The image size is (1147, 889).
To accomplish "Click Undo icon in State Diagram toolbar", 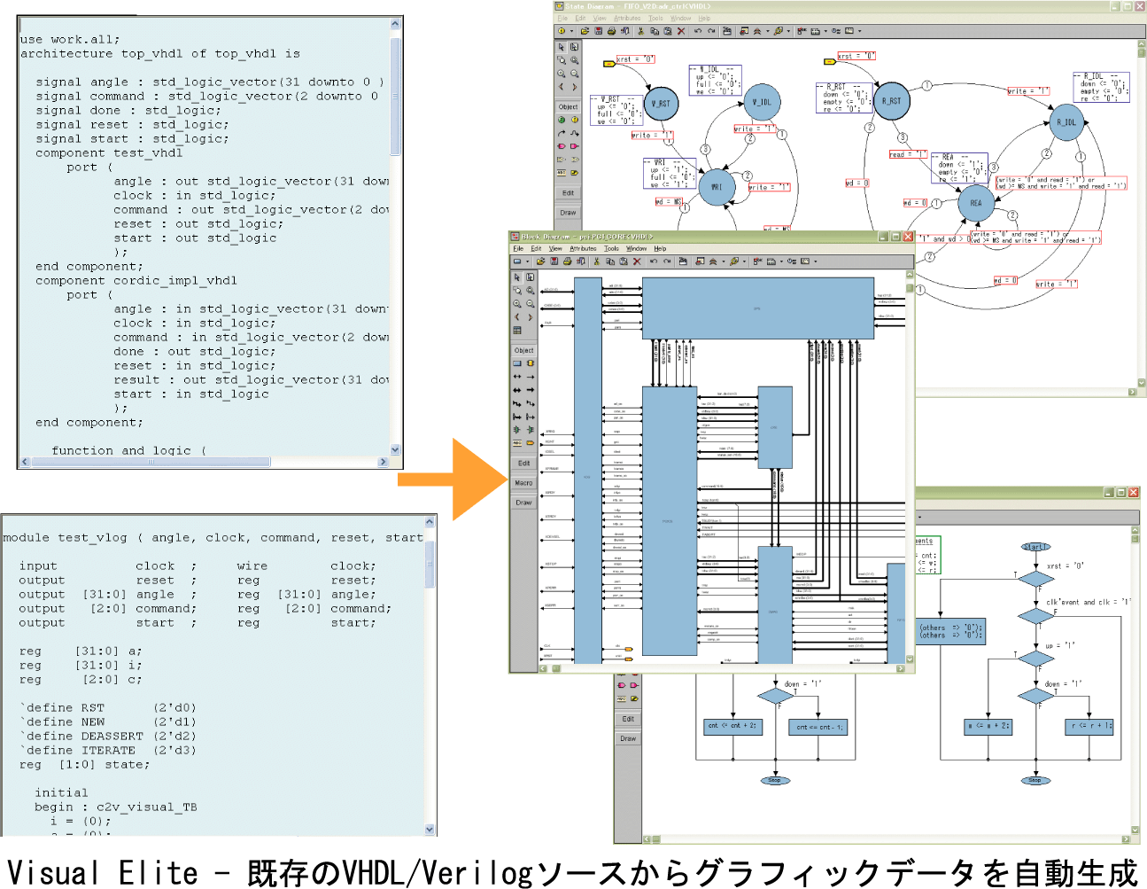I will click(x=698, y=31).
